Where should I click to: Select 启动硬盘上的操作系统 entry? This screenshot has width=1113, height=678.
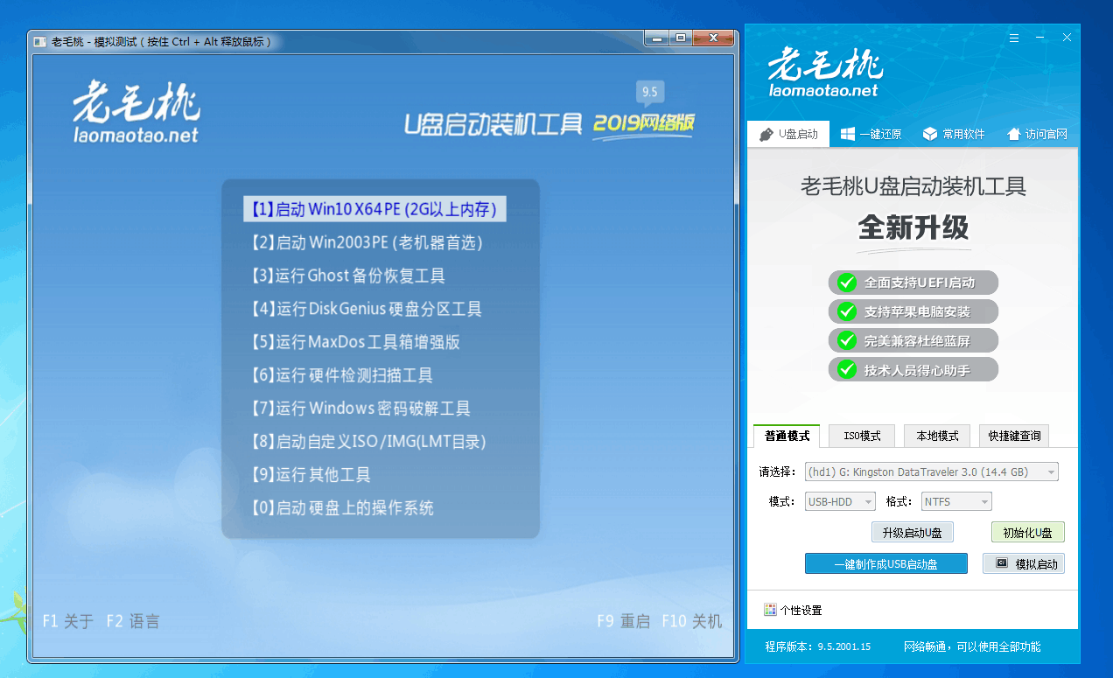342,508
